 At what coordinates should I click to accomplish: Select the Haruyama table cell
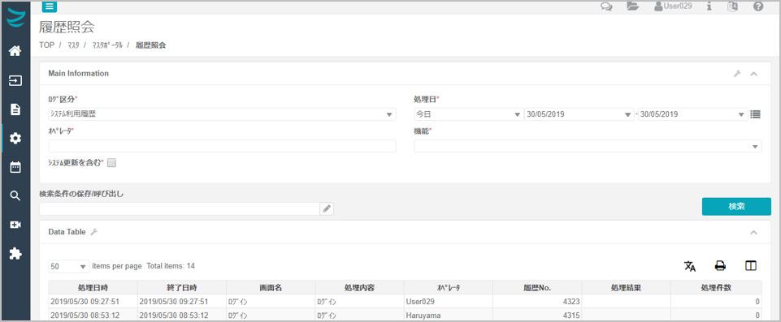[449, 315]
